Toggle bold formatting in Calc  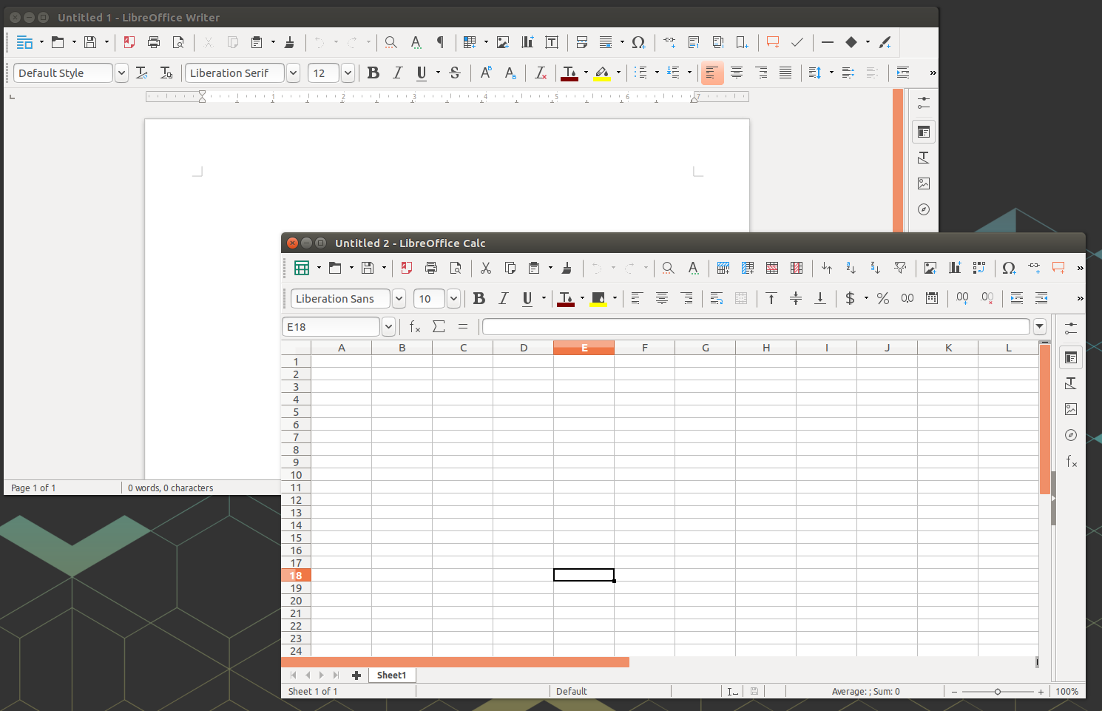479,298
